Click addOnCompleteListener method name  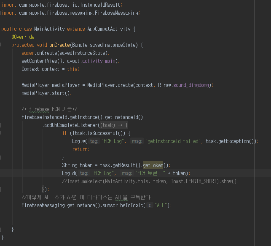click(x=71, y=125)
